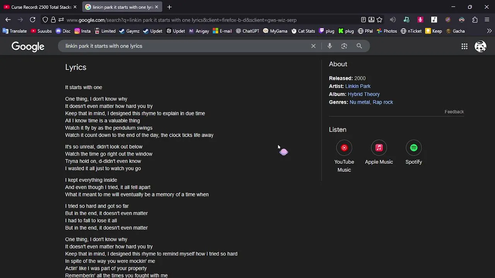Open the Photos bookmark
Screen dimensions: 495x278
(386, 31)
